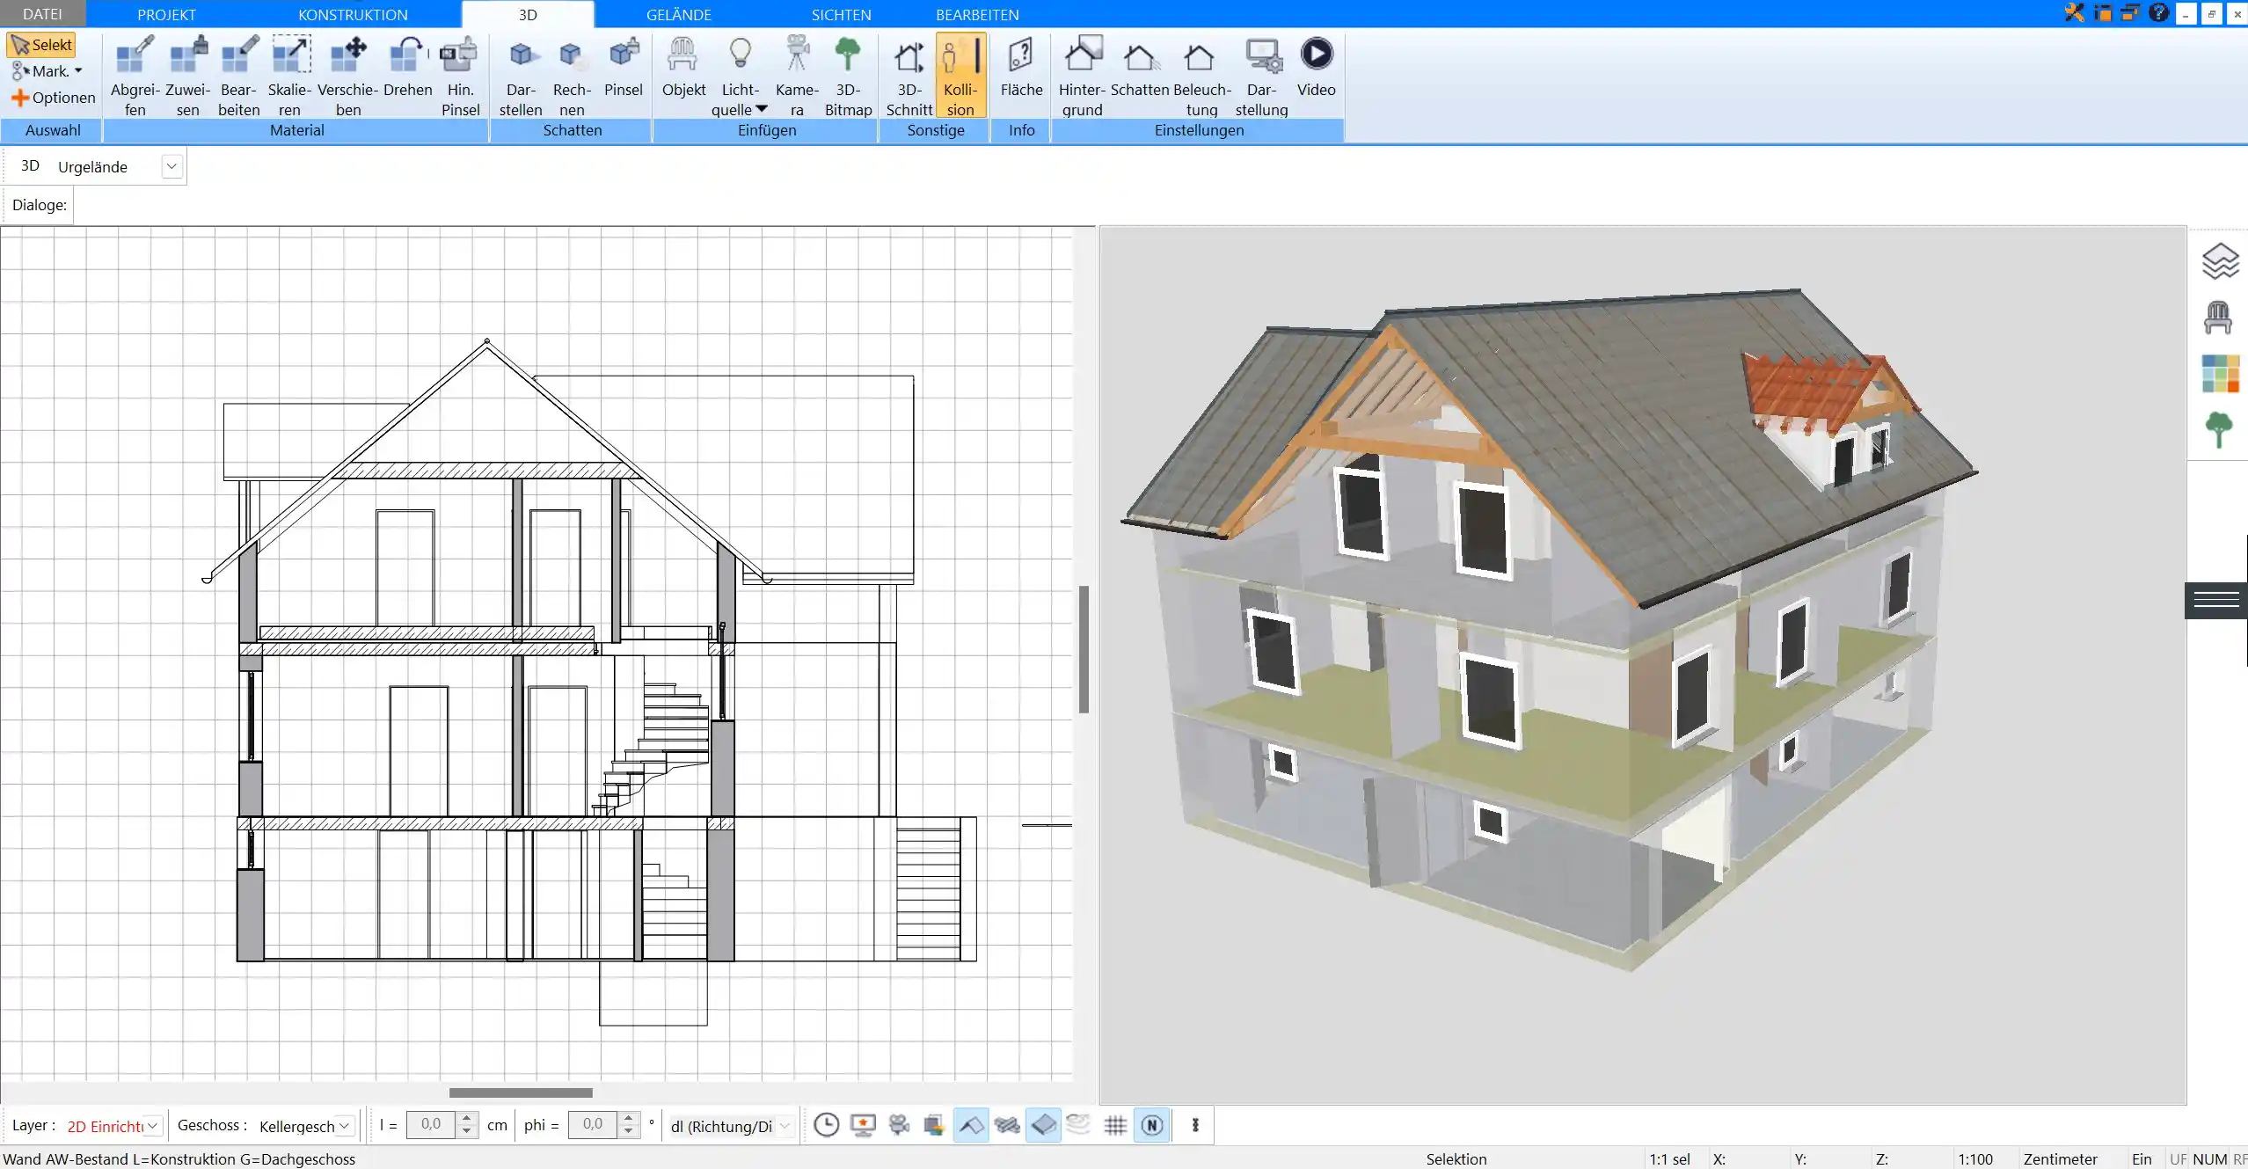This screenshot has height=1169, width=2248.
Task: Activate the Selekt selection mode
Action: click(41, 45)
